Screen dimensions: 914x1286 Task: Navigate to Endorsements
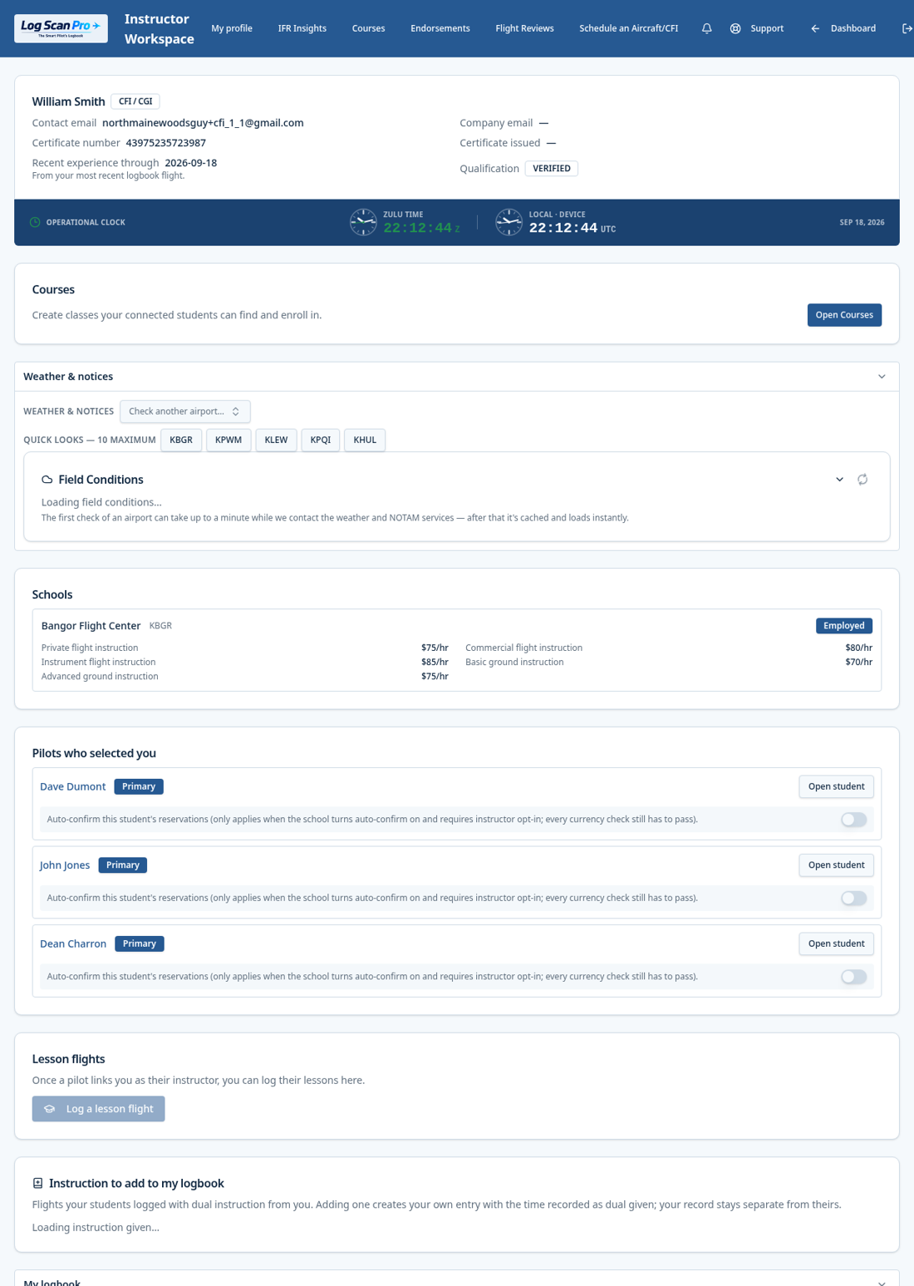pyautogui.click(x=440, y=28)
